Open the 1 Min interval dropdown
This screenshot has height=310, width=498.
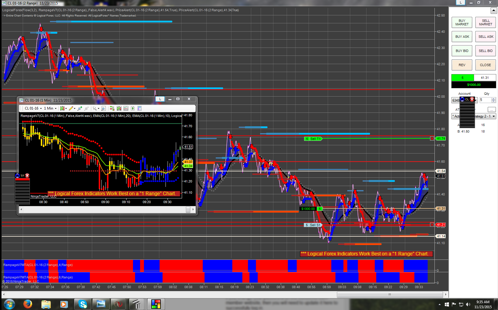tap(50, 108)
